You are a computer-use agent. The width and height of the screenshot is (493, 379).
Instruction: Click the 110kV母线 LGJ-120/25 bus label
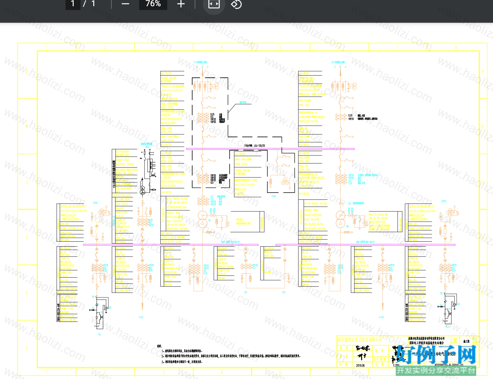click(255, 146)
